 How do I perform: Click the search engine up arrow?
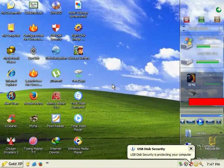pyautogui.click(x=184, y=26)
